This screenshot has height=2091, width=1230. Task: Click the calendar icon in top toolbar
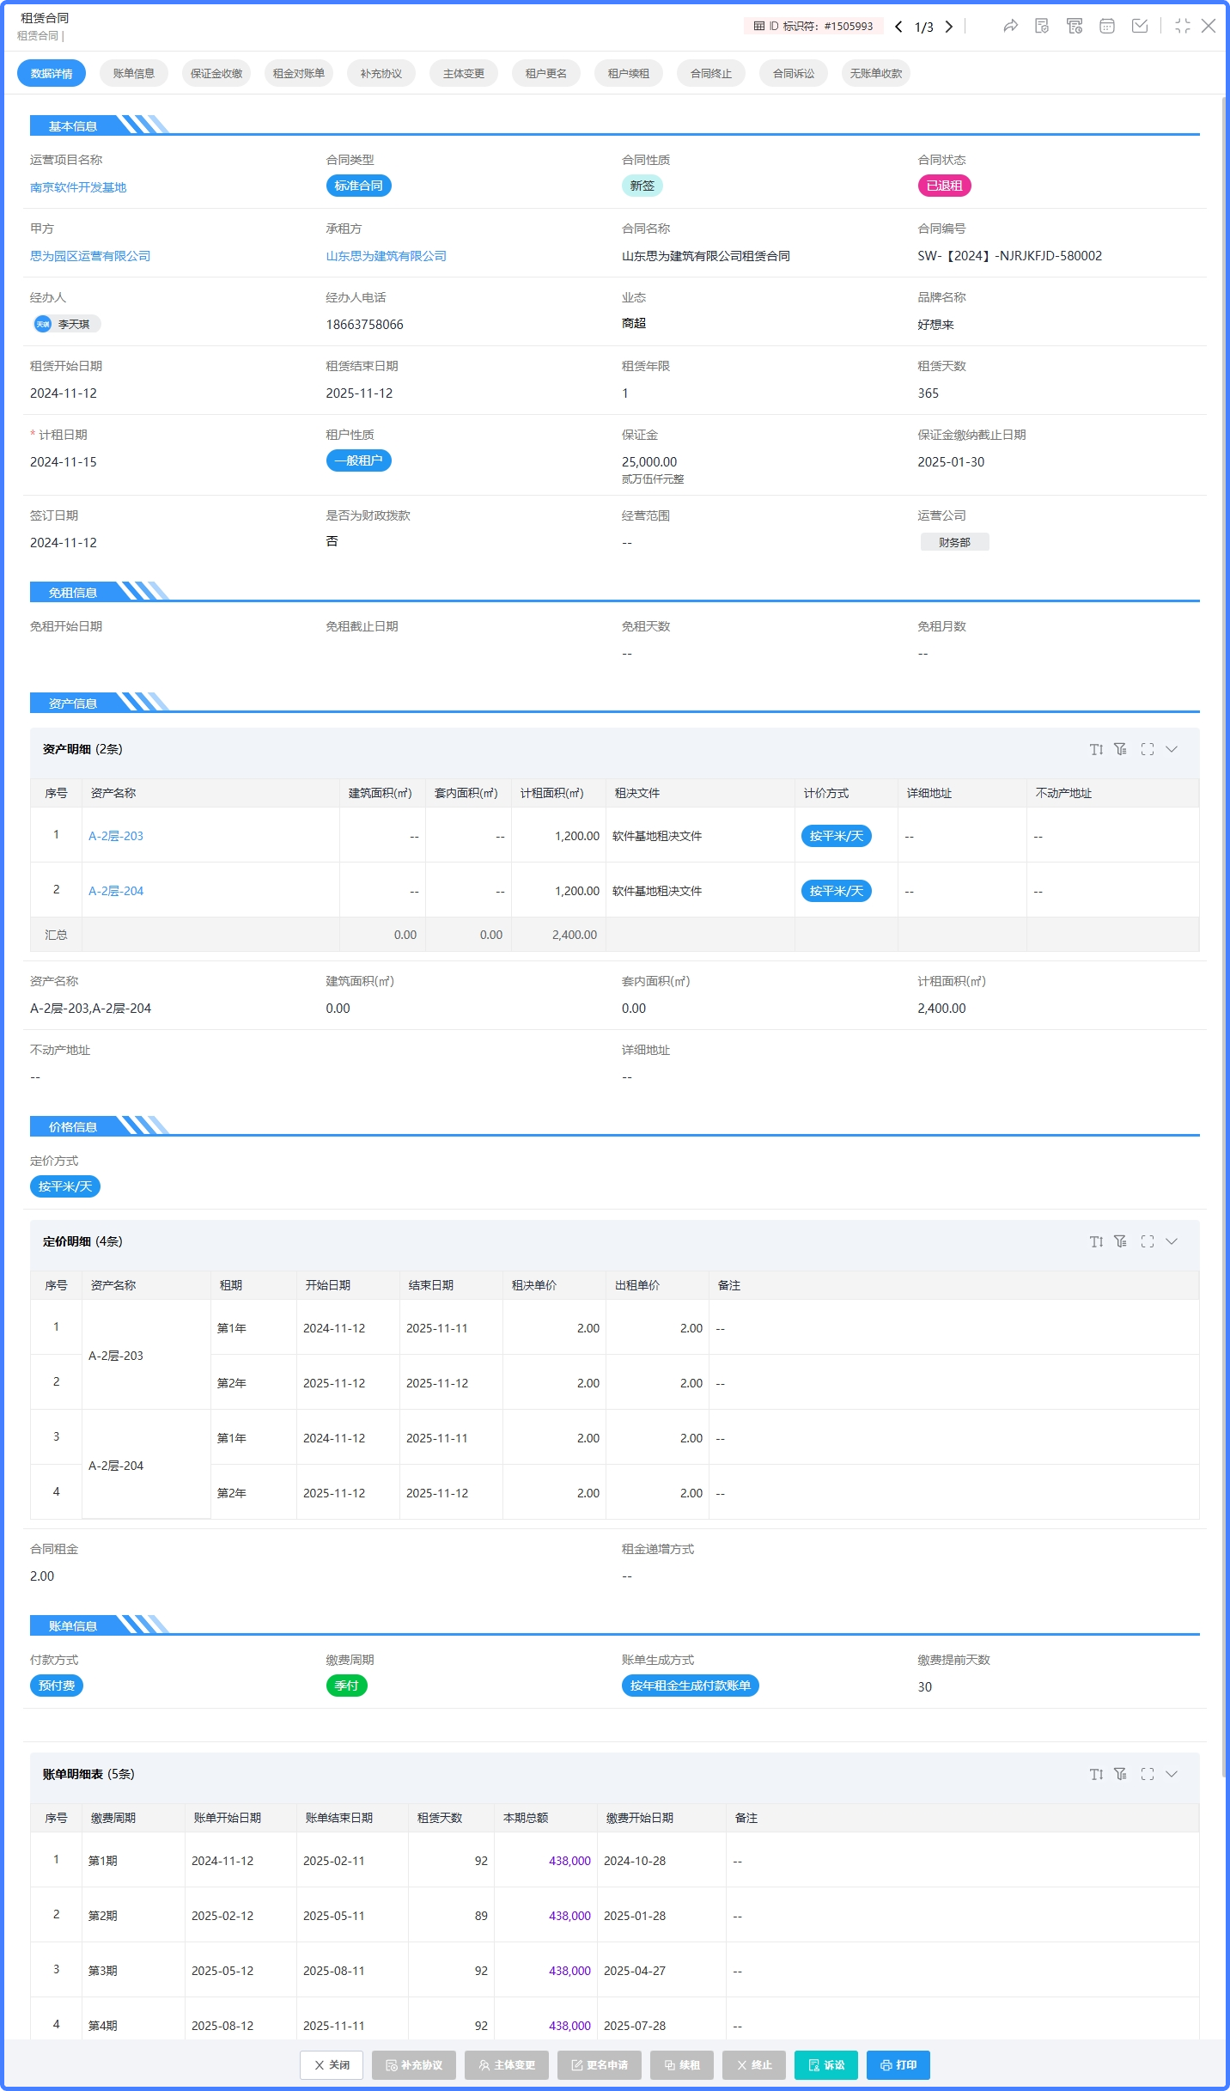tap(1107, 26)
